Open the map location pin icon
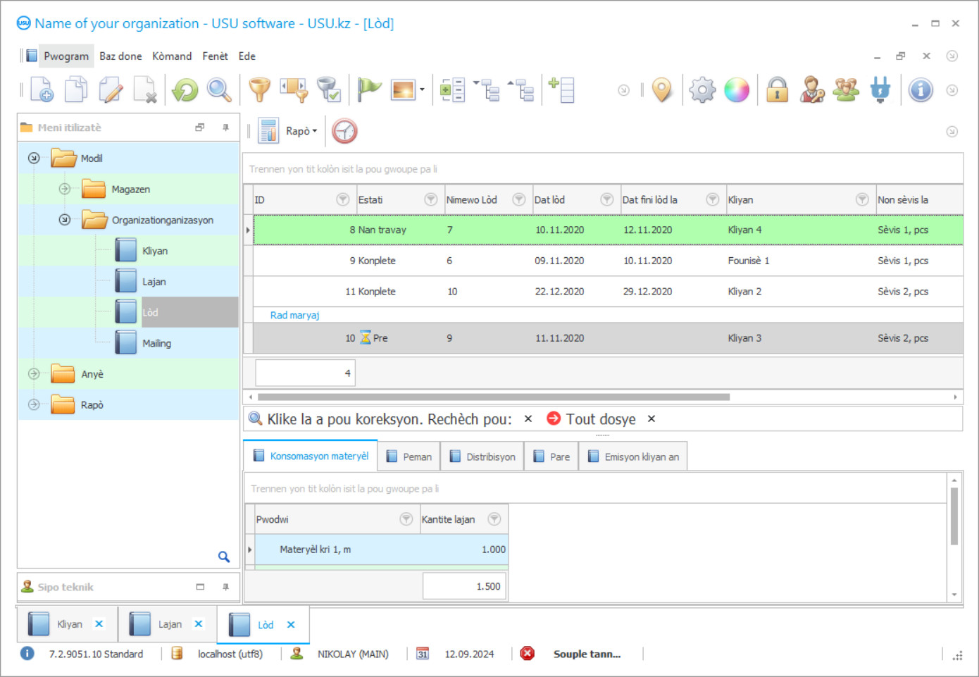The width and height of the screenshot is (979, 677). [661, 90]
